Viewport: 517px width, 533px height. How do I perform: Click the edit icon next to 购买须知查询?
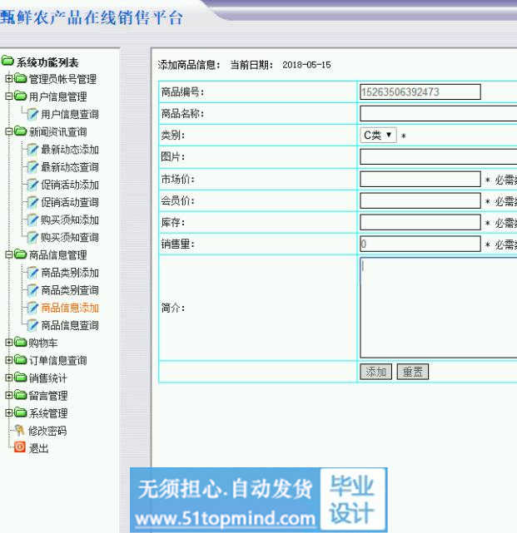click(32, 238)
